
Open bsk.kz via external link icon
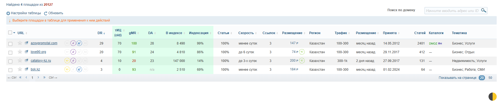pos(27,69)
